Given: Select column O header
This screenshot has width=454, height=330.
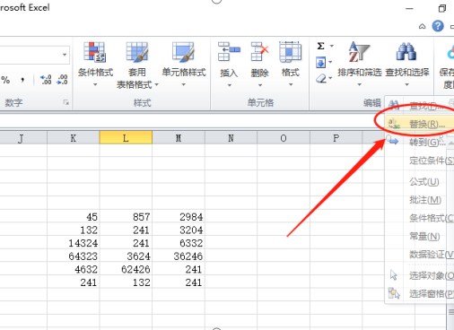Looking at the screenshot, I should click(x=284, y=138).
